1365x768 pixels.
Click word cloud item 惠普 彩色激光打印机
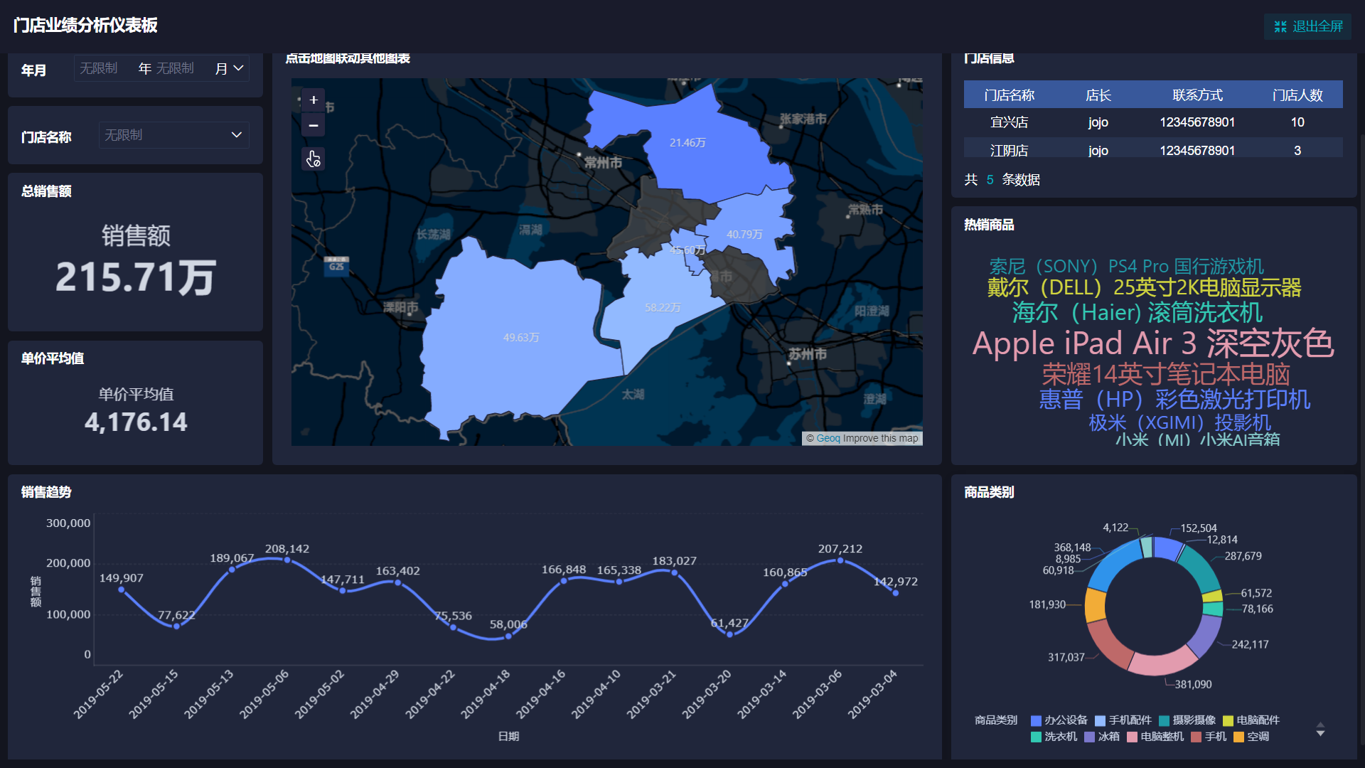[1174, 399]
